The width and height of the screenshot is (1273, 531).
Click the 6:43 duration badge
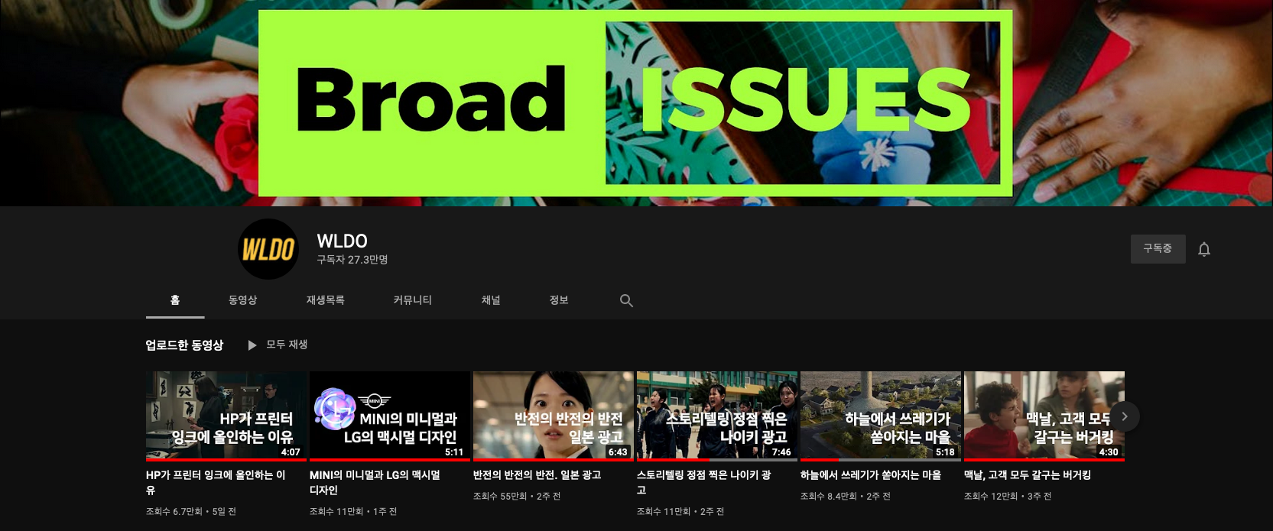point(618,452)
